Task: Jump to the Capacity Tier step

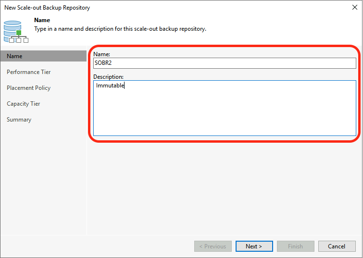Action: (x=24, y=104)
